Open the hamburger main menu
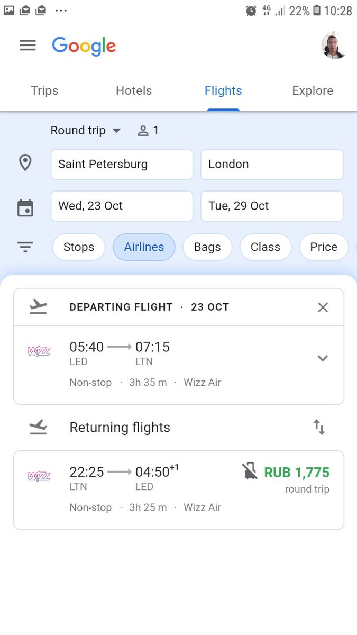Viewport: 357px width, 635px height. [28, 46]
